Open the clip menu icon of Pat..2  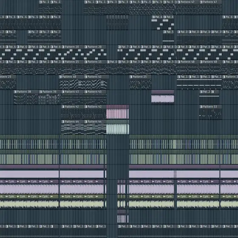point(201,92)
